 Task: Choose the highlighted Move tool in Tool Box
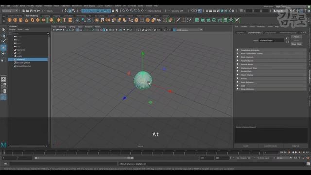pos(3,48)
